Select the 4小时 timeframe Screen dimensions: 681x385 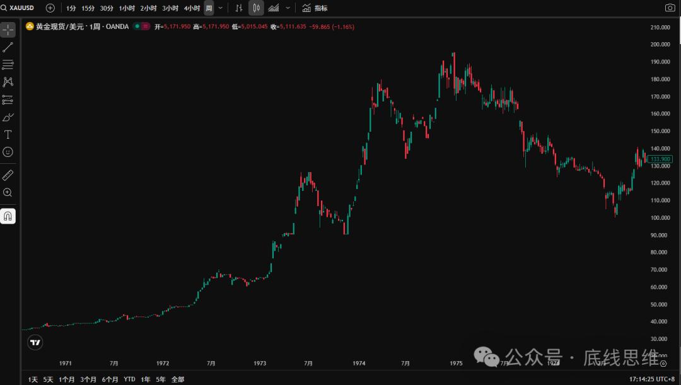point(192,8)
